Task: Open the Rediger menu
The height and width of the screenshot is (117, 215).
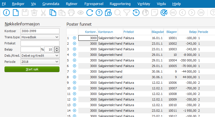Action: 18,4
